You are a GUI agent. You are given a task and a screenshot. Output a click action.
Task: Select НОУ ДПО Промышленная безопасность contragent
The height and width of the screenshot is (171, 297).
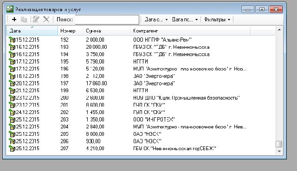click(187, 98)
